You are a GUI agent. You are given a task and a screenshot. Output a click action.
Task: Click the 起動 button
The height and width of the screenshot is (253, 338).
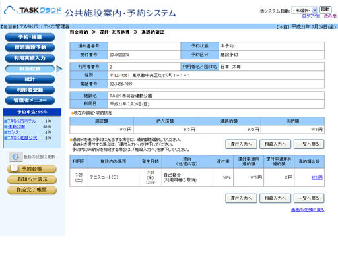(x=325, y=10)
